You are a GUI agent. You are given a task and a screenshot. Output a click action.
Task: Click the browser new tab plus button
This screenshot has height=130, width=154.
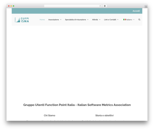tap(146, 7)
